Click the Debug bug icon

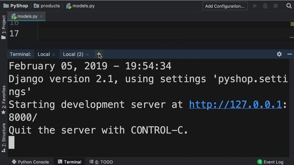click(x=265, y=6)
